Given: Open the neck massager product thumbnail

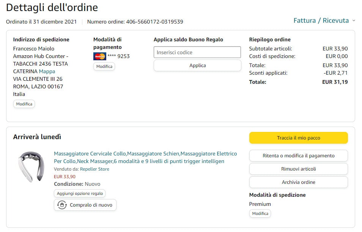Looking at the screenshot, I should tap(30, 166).
